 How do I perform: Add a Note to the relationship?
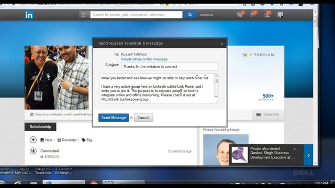tap(47, 140)
